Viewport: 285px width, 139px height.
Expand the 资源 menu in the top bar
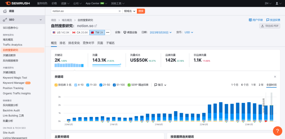click(x=65, y=3)
